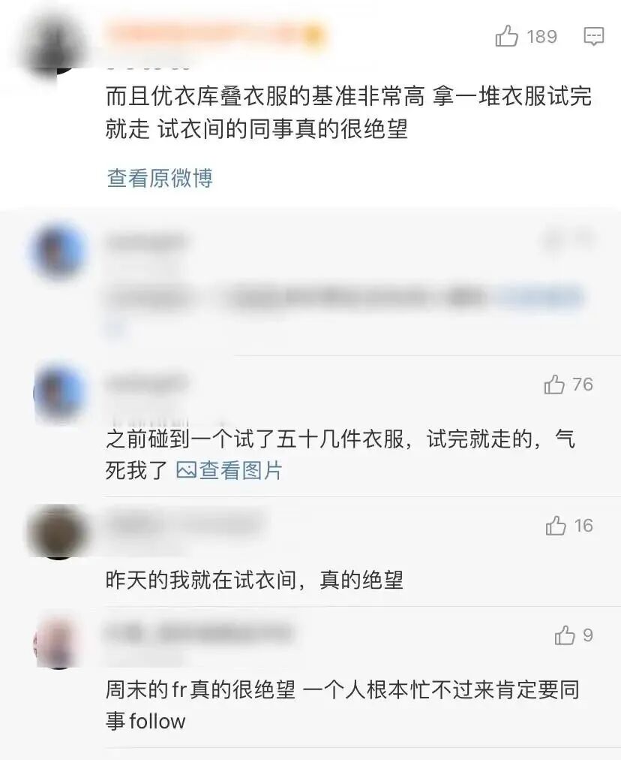The height and width of the screenshot is (760, 621).
Task: Like the comment with 16 likes
Action: point(556,526)
